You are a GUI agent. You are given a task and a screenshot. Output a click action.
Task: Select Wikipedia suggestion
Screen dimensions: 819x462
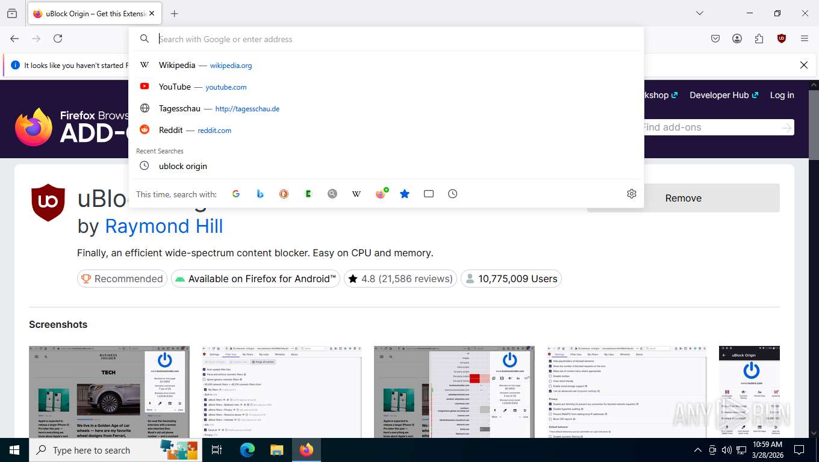tap(386, 65)
